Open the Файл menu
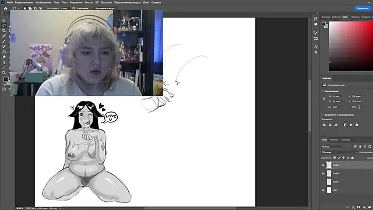This screenshot has width=373, height=210. coord(10,2)
